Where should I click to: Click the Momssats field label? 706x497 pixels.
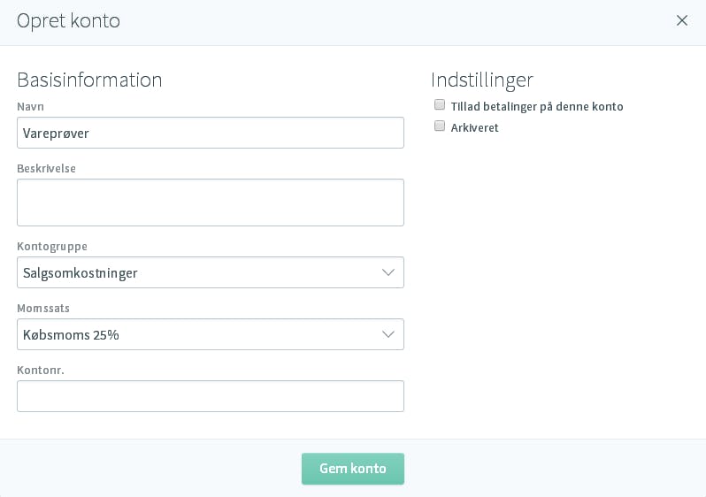[43, 309]
